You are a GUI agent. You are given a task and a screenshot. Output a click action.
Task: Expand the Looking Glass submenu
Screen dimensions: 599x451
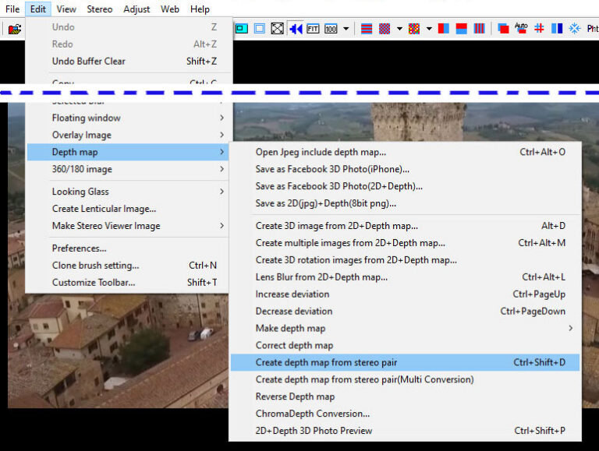pyautogui.click(x=129, y=192)
